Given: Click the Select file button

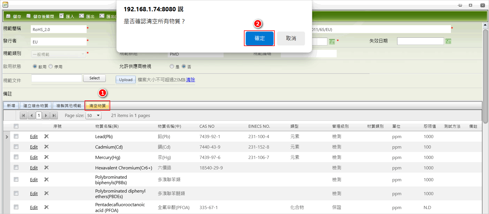Looking at the screenshot, I should coord(94,78).
